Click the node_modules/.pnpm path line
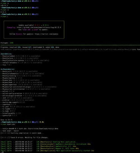The image size is (140, 153). 70,50
